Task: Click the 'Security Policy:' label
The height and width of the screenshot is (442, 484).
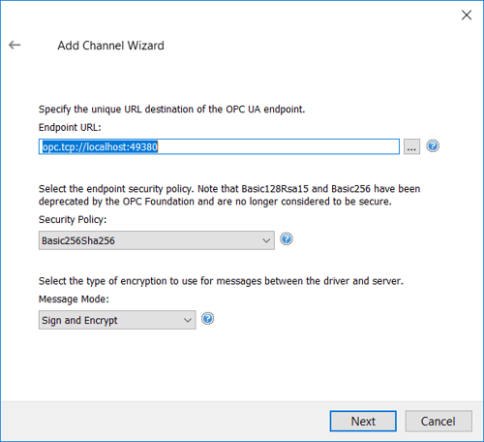Action: pos(73,219)
